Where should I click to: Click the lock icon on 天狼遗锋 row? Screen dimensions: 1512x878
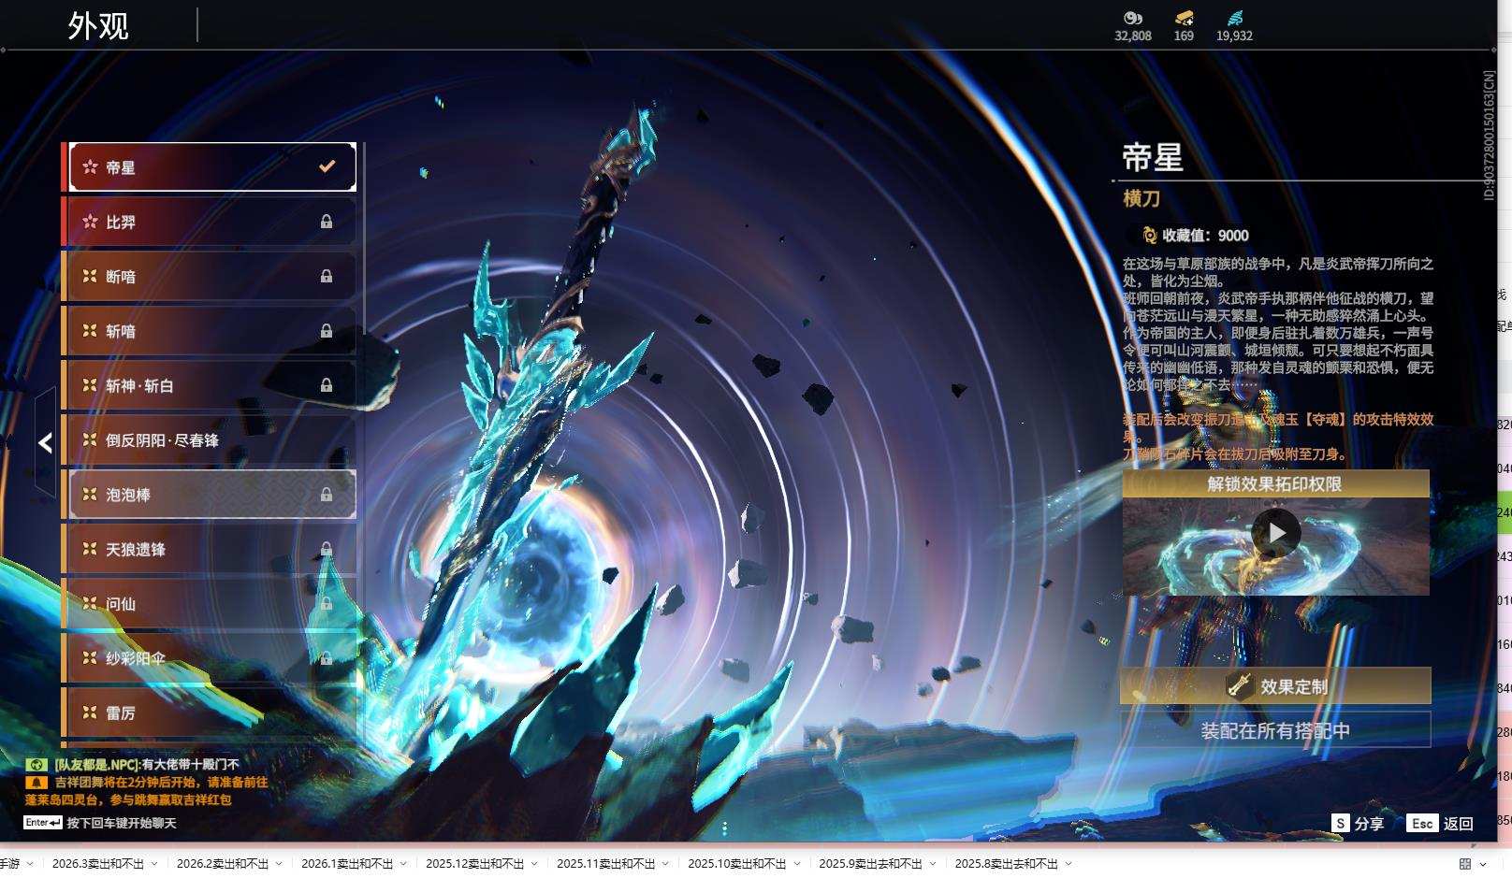coord(327,549)
